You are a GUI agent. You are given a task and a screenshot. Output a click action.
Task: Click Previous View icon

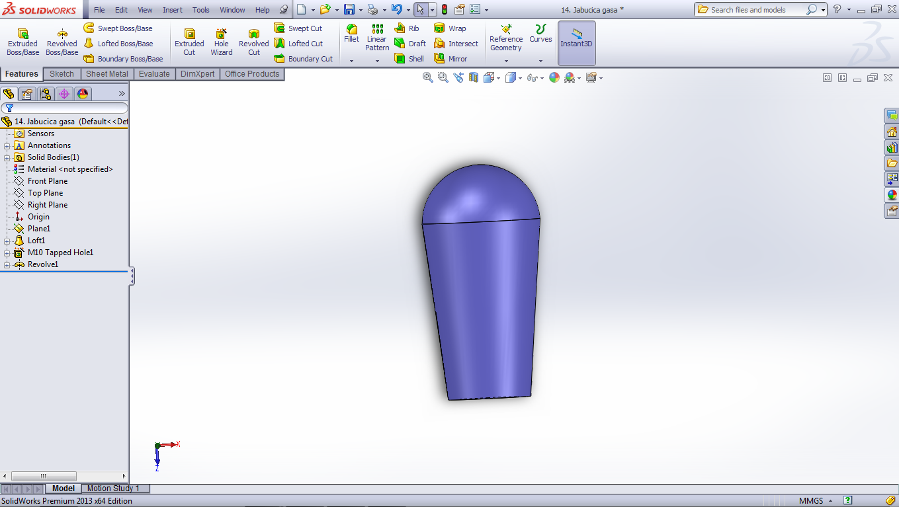(x=458, y=77)
